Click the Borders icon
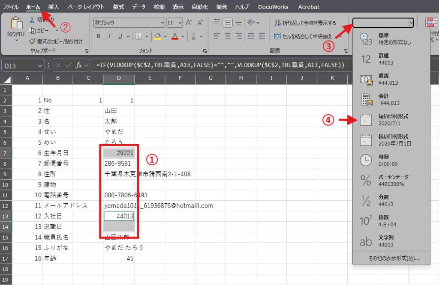Viewport: 439px width, 285px height. pyautogui.click(x=139, y=36)
